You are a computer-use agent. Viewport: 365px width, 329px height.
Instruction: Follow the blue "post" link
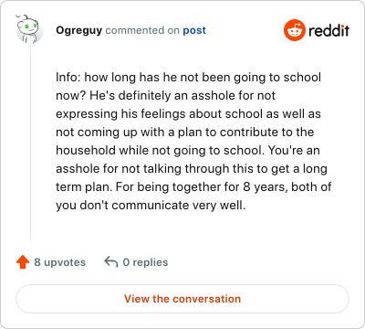click(194, 30)
